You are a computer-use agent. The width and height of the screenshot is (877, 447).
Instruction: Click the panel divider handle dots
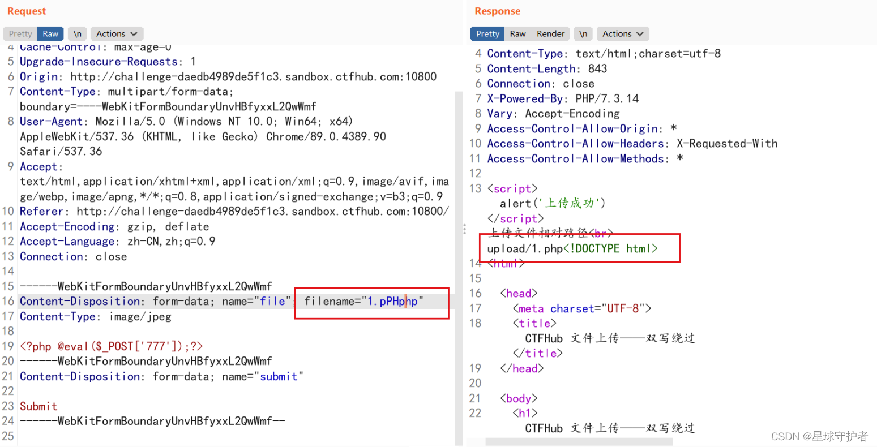(x=464, y=229)
